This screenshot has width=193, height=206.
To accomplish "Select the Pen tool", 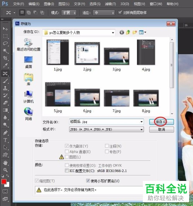I will click(5, 133).
